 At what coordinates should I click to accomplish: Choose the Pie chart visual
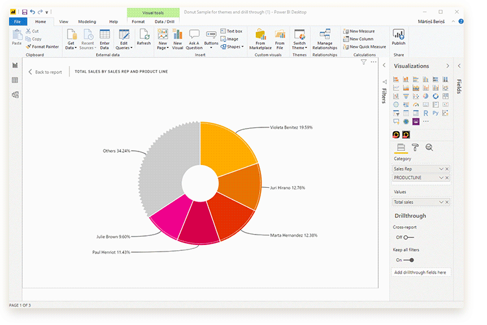[425, 96]
